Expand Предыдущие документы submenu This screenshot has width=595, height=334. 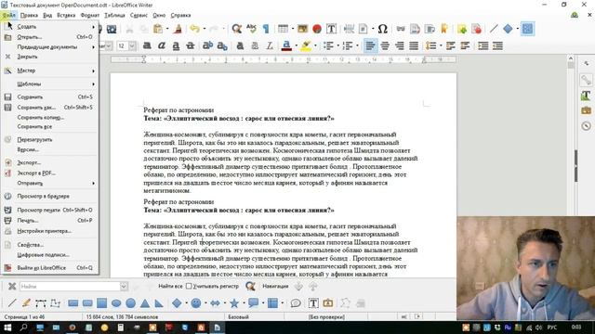click(49, 47)
